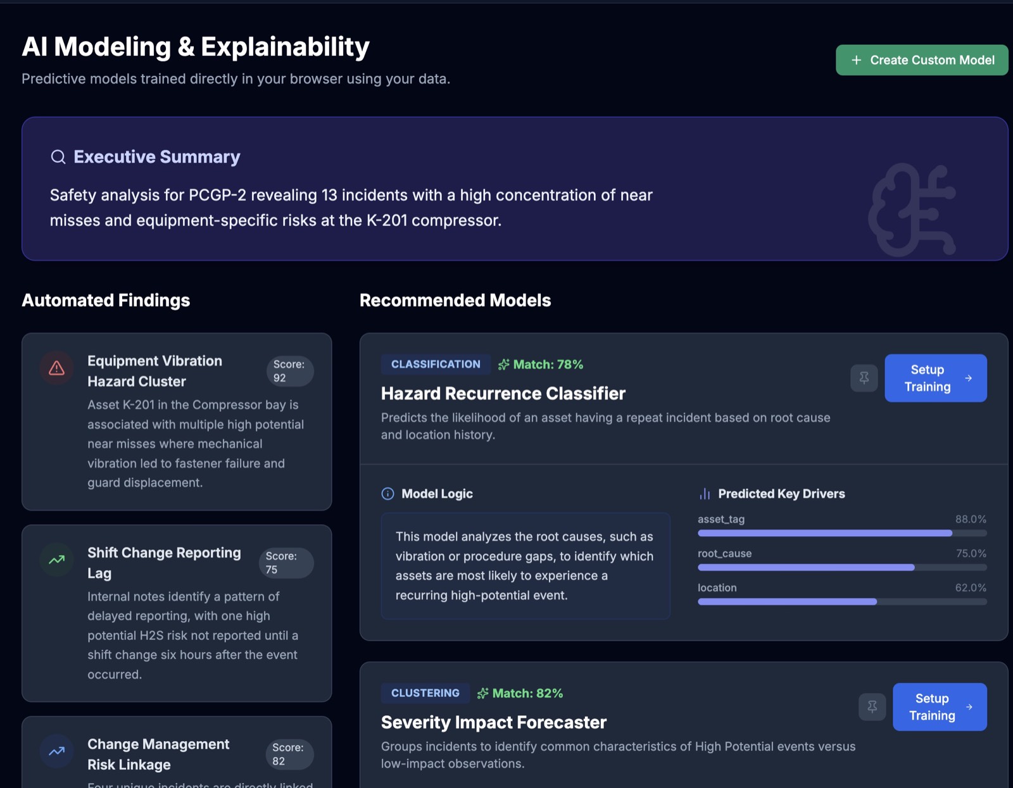Click the Recommended Models heading

[455, 300]
